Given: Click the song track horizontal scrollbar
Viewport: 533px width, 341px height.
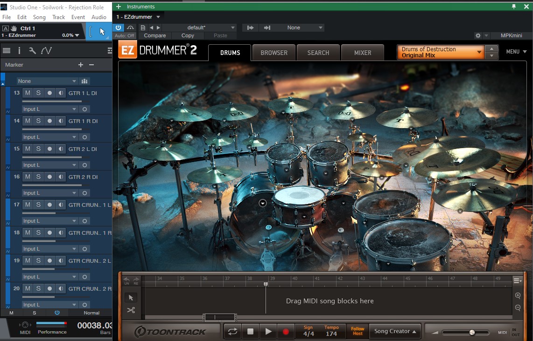Looking at the screenshot, I should tap(219, 317).
